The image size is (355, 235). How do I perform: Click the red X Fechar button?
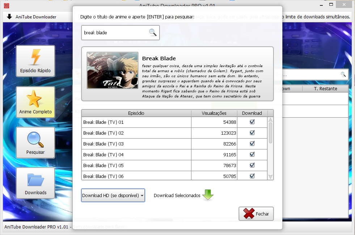click(256, 214)
